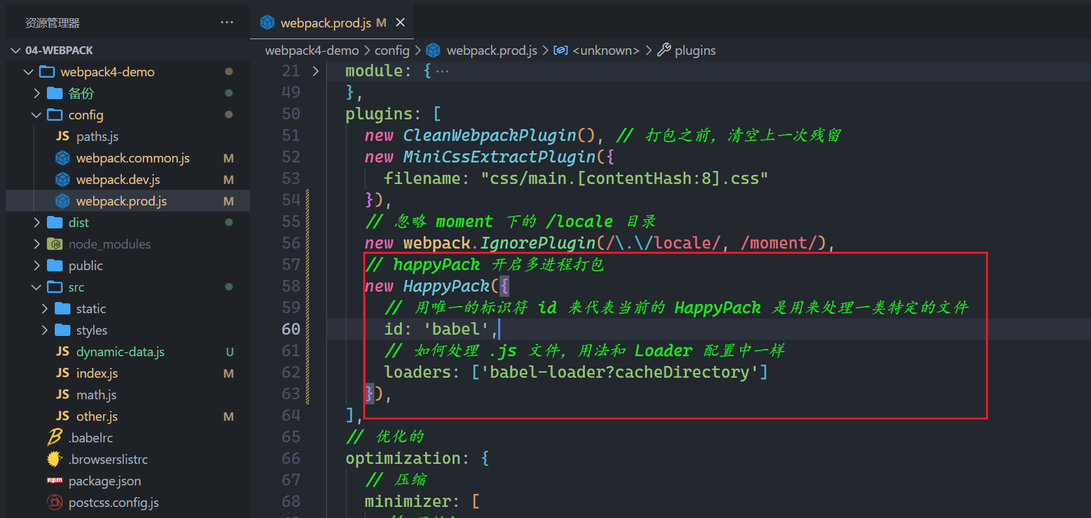Click the Babel icon beside .babelrc
Screen dimensions: 1091x518
coord(55,437)
